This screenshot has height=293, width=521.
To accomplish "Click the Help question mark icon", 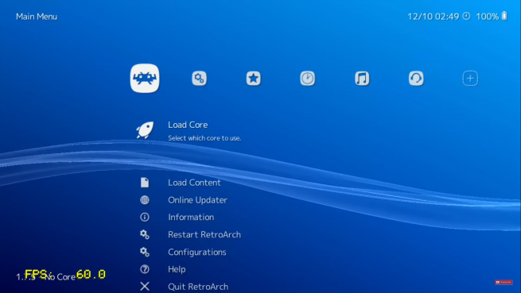I will (x=145, y=269).
